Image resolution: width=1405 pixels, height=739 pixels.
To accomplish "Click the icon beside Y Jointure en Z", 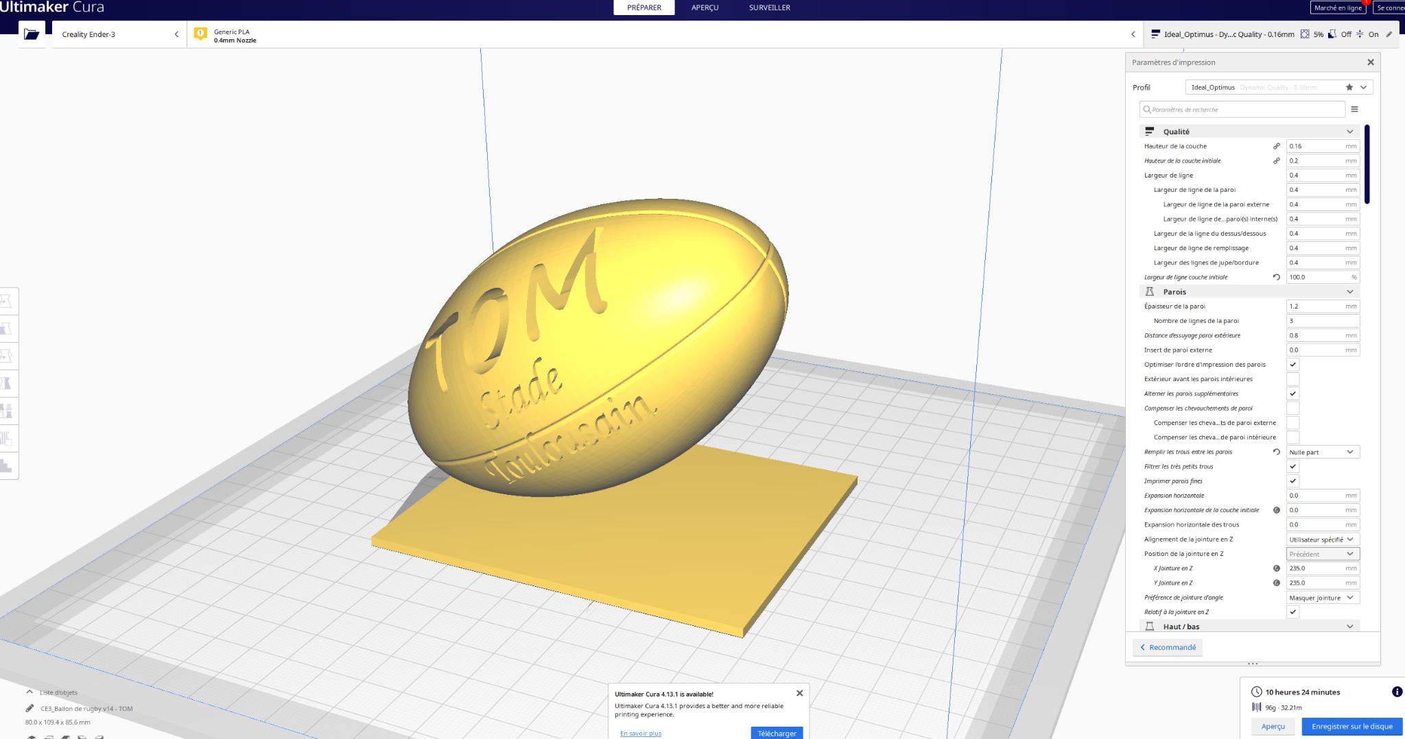I will point(1277,583).
